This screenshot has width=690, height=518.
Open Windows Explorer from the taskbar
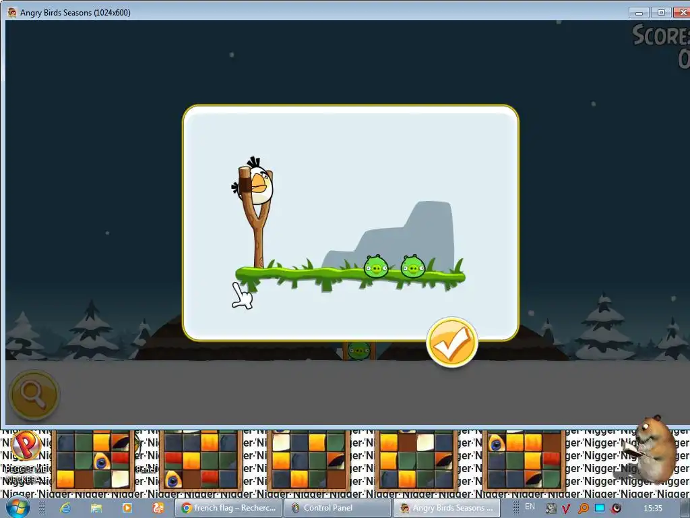(x=96, y=508)
